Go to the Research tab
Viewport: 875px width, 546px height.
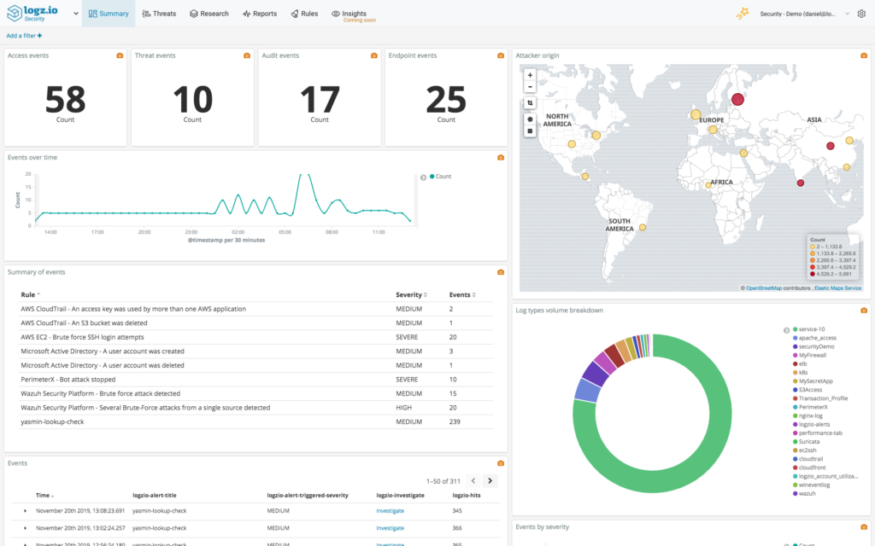pos(209,14)
